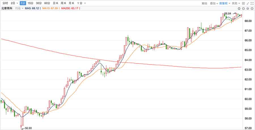Close the indicator bar with X icon
255x130 pixels.
(x=252, y=9)
